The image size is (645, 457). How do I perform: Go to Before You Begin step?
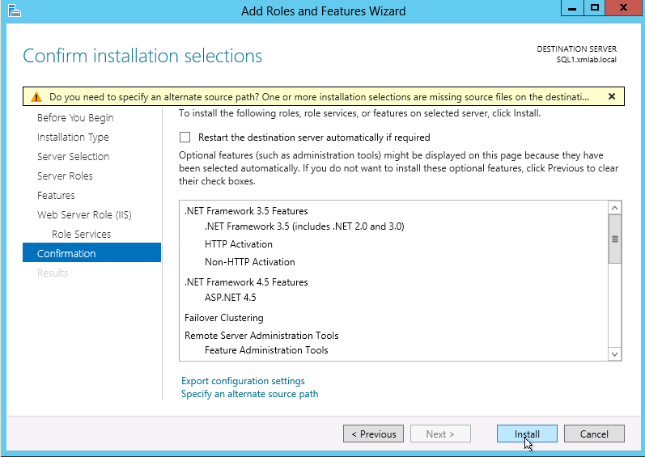75,118
